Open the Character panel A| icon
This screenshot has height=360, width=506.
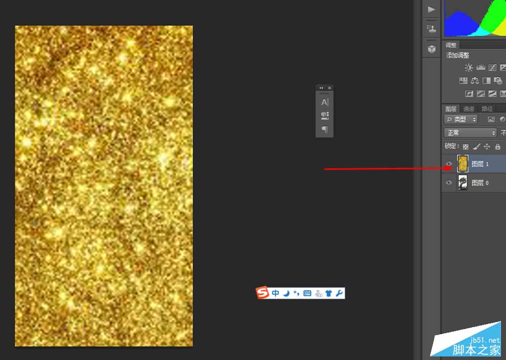point(325,102)
